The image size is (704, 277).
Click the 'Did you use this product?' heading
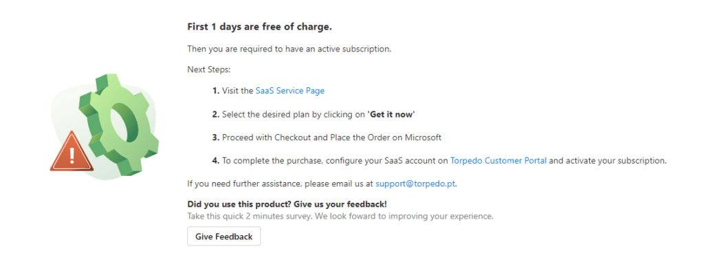click(x=287, y=204)
